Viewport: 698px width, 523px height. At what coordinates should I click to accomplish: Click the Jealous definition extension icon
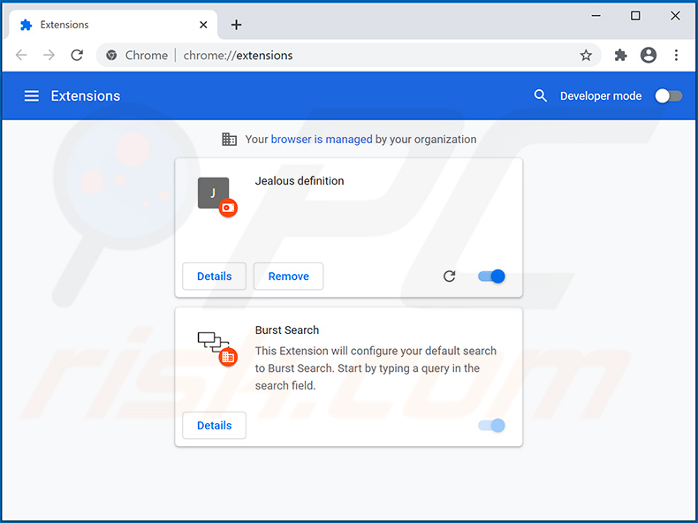click(x=213, y=193)
